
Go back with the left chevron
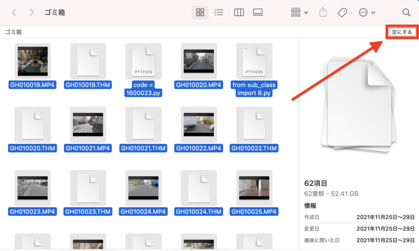(14, 12)
